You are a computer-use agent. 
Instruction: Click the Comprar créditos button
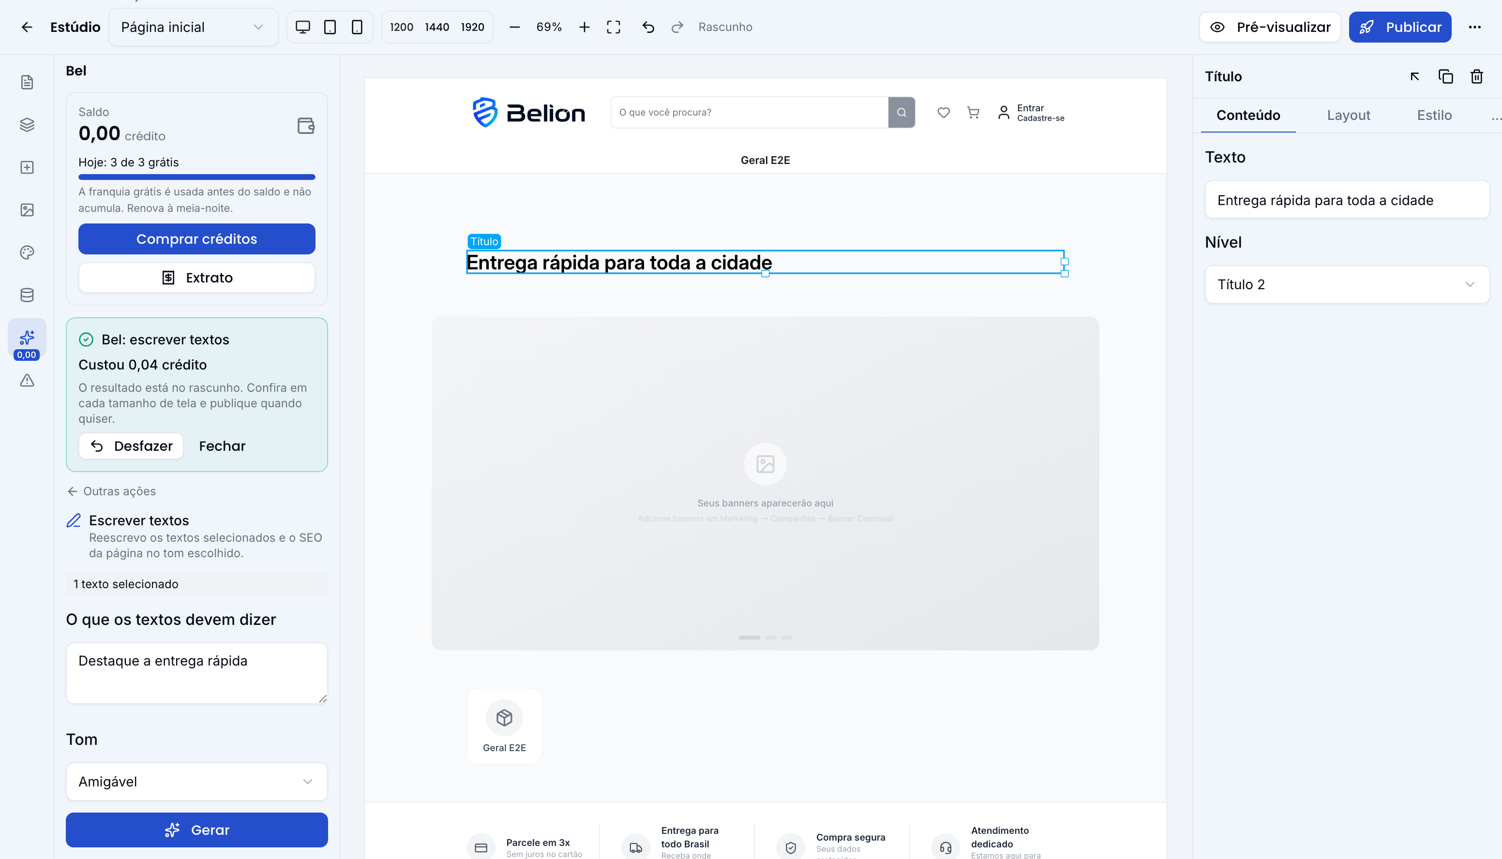point(196,239)
